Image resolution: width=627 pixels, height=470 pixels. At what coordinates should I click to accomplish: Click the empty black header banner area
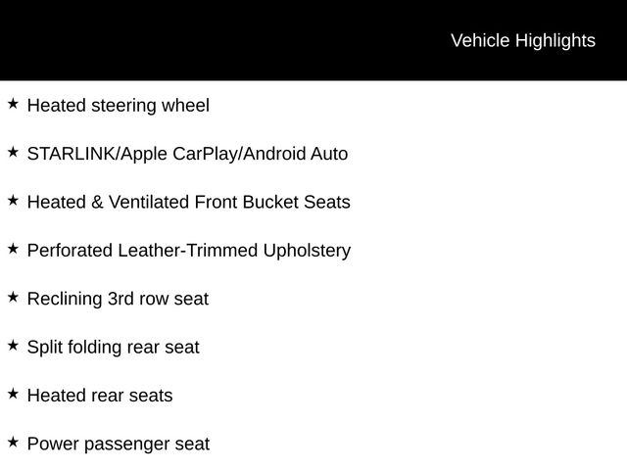(196, 40)
